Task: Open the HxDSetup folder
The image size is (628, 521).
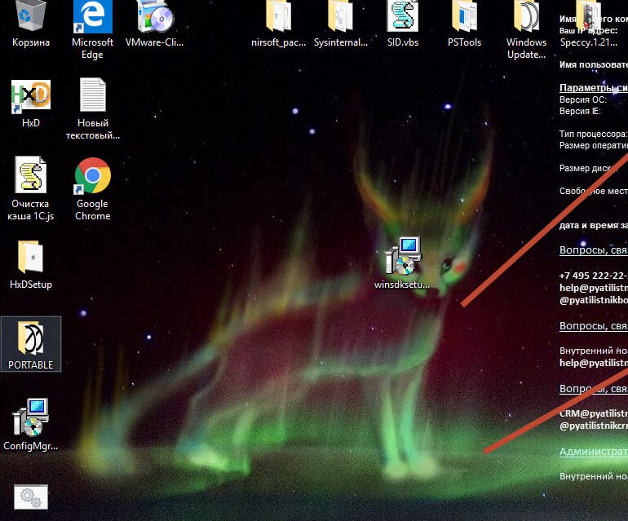Action: [31, 265]
